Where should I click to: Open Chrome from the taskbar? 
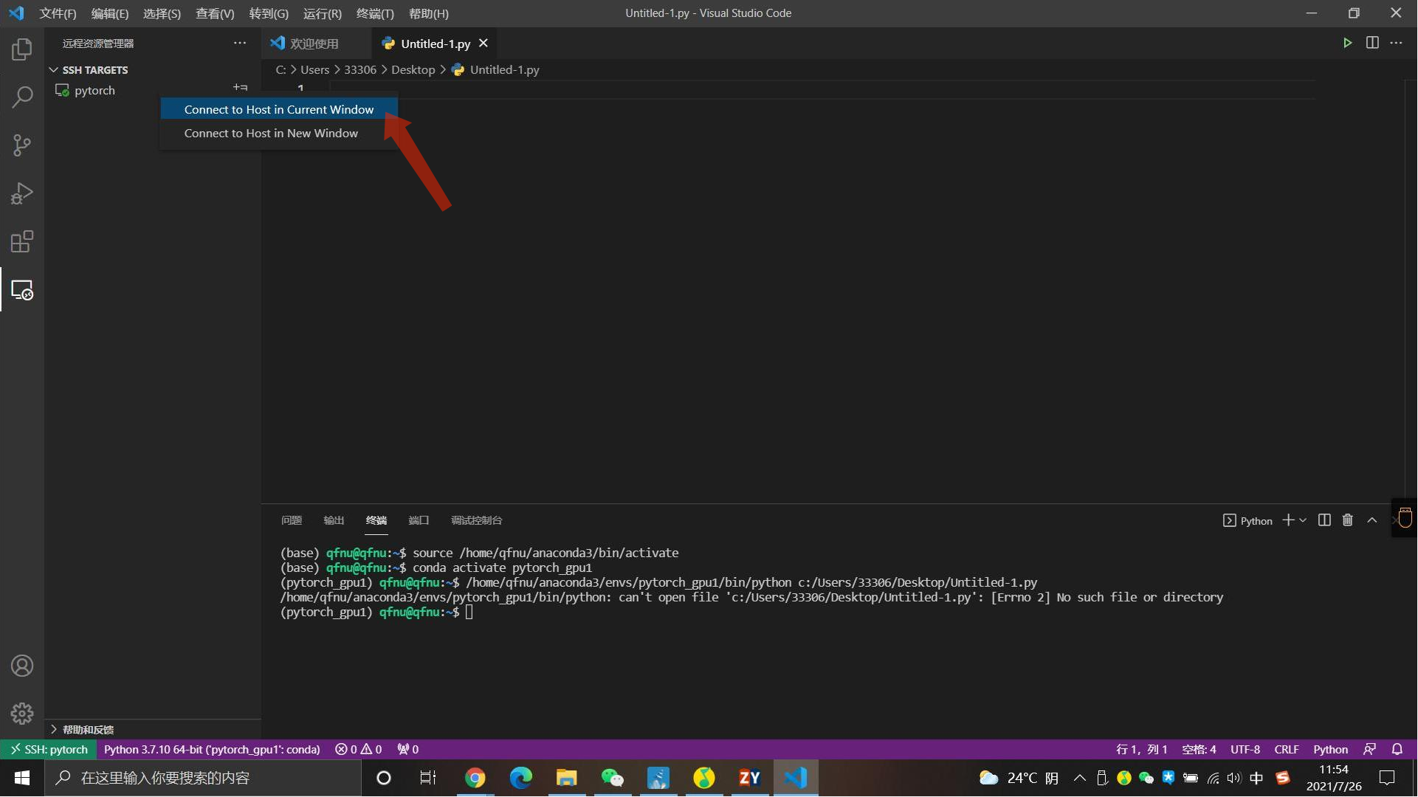[x=475, y=778]
